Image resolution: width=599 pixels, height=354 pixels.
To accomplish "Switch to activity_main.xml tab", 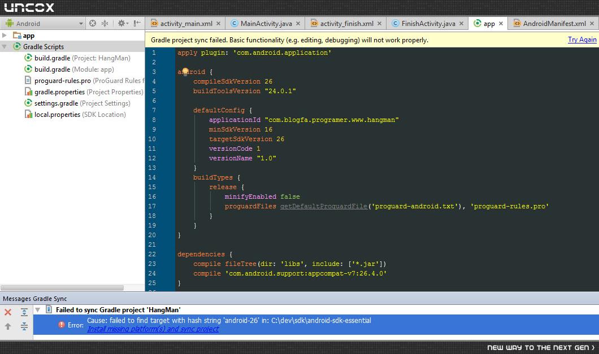I will (186, 23).
